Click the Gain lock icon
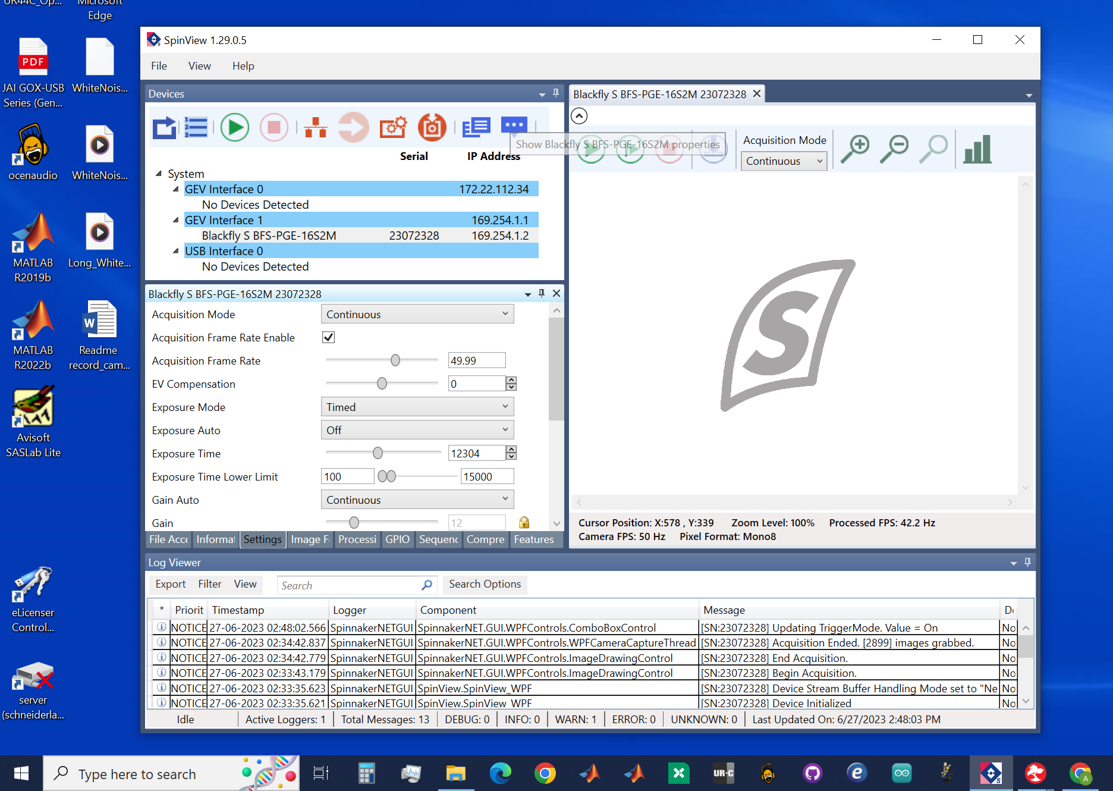This screenshot has height=791, width=1113. coord(524,522)
